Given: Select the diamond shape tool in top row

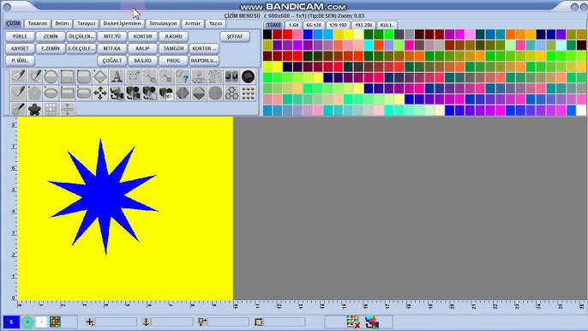Looking at the screenshot, I should click(x=100, y=76).
